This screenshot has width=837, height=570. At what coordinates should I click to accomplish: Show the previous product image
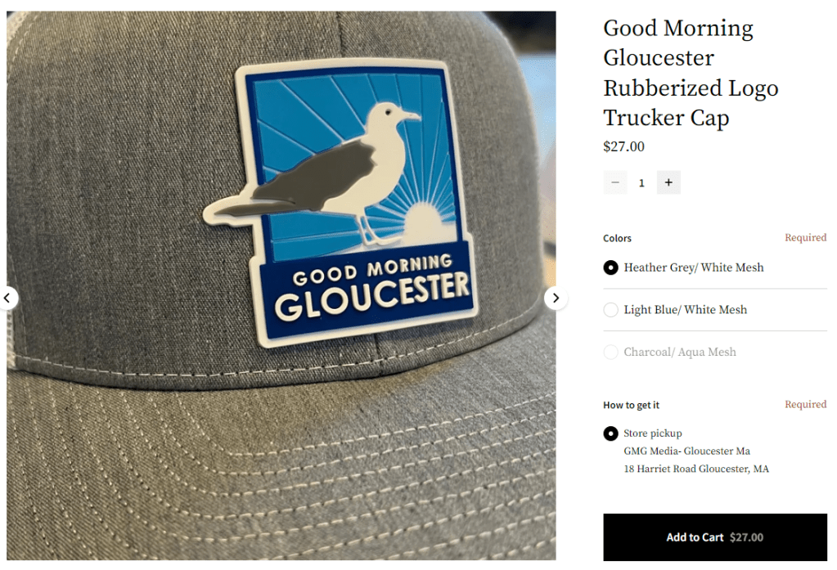[7, 298]
